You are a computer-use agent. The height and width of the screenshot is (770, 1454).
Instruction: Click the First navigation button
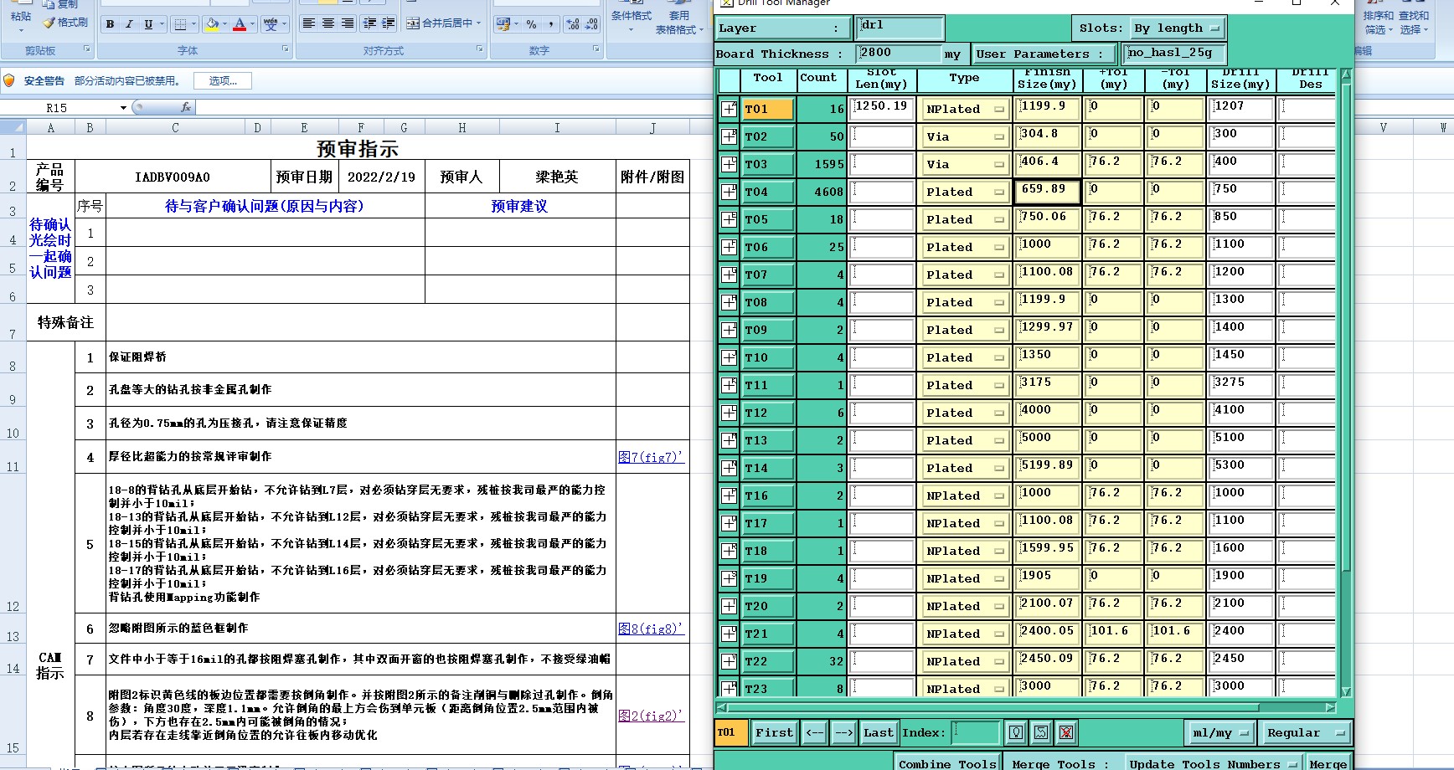tap(774, 733)
